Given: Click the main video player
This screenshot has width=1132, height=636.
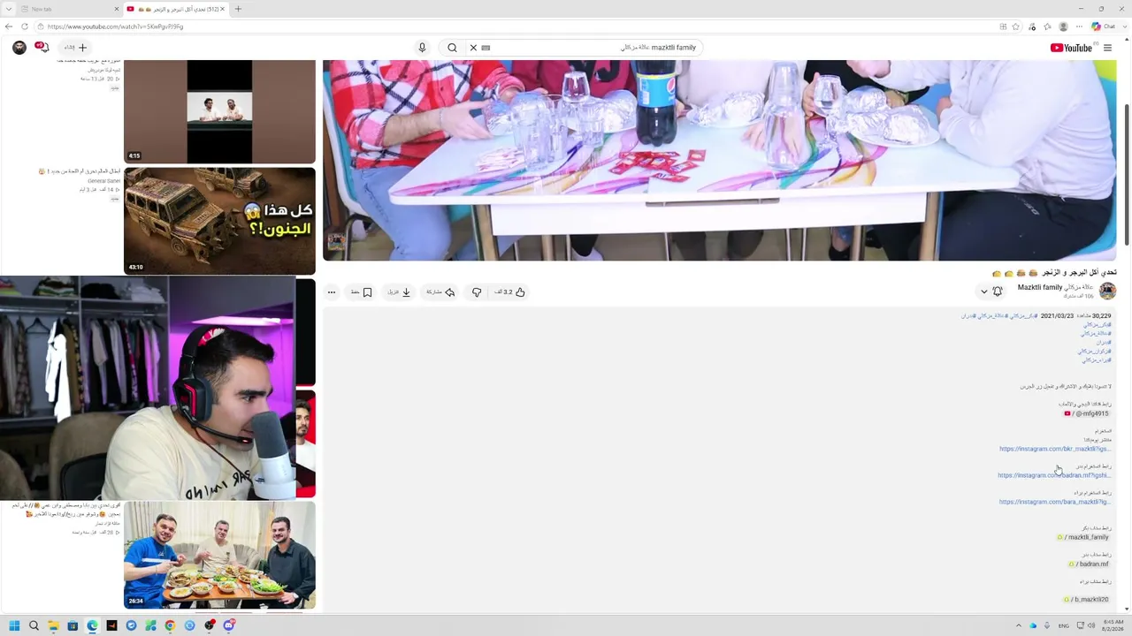Looking at the screenshot, I should click(720, 160).
